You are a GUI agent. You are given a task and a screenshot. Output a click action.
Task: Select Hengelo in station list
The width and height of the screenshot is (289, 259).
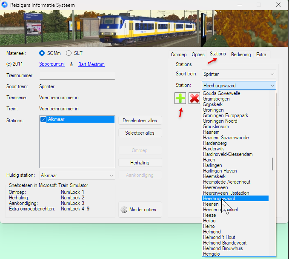235,254
